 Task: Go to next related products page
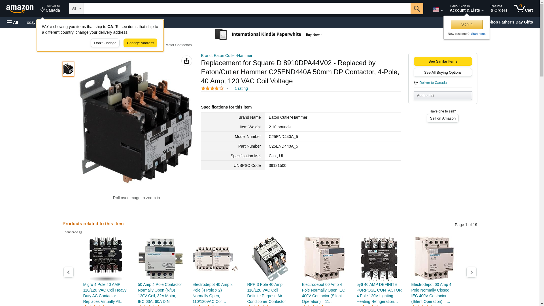click(471, 272)
